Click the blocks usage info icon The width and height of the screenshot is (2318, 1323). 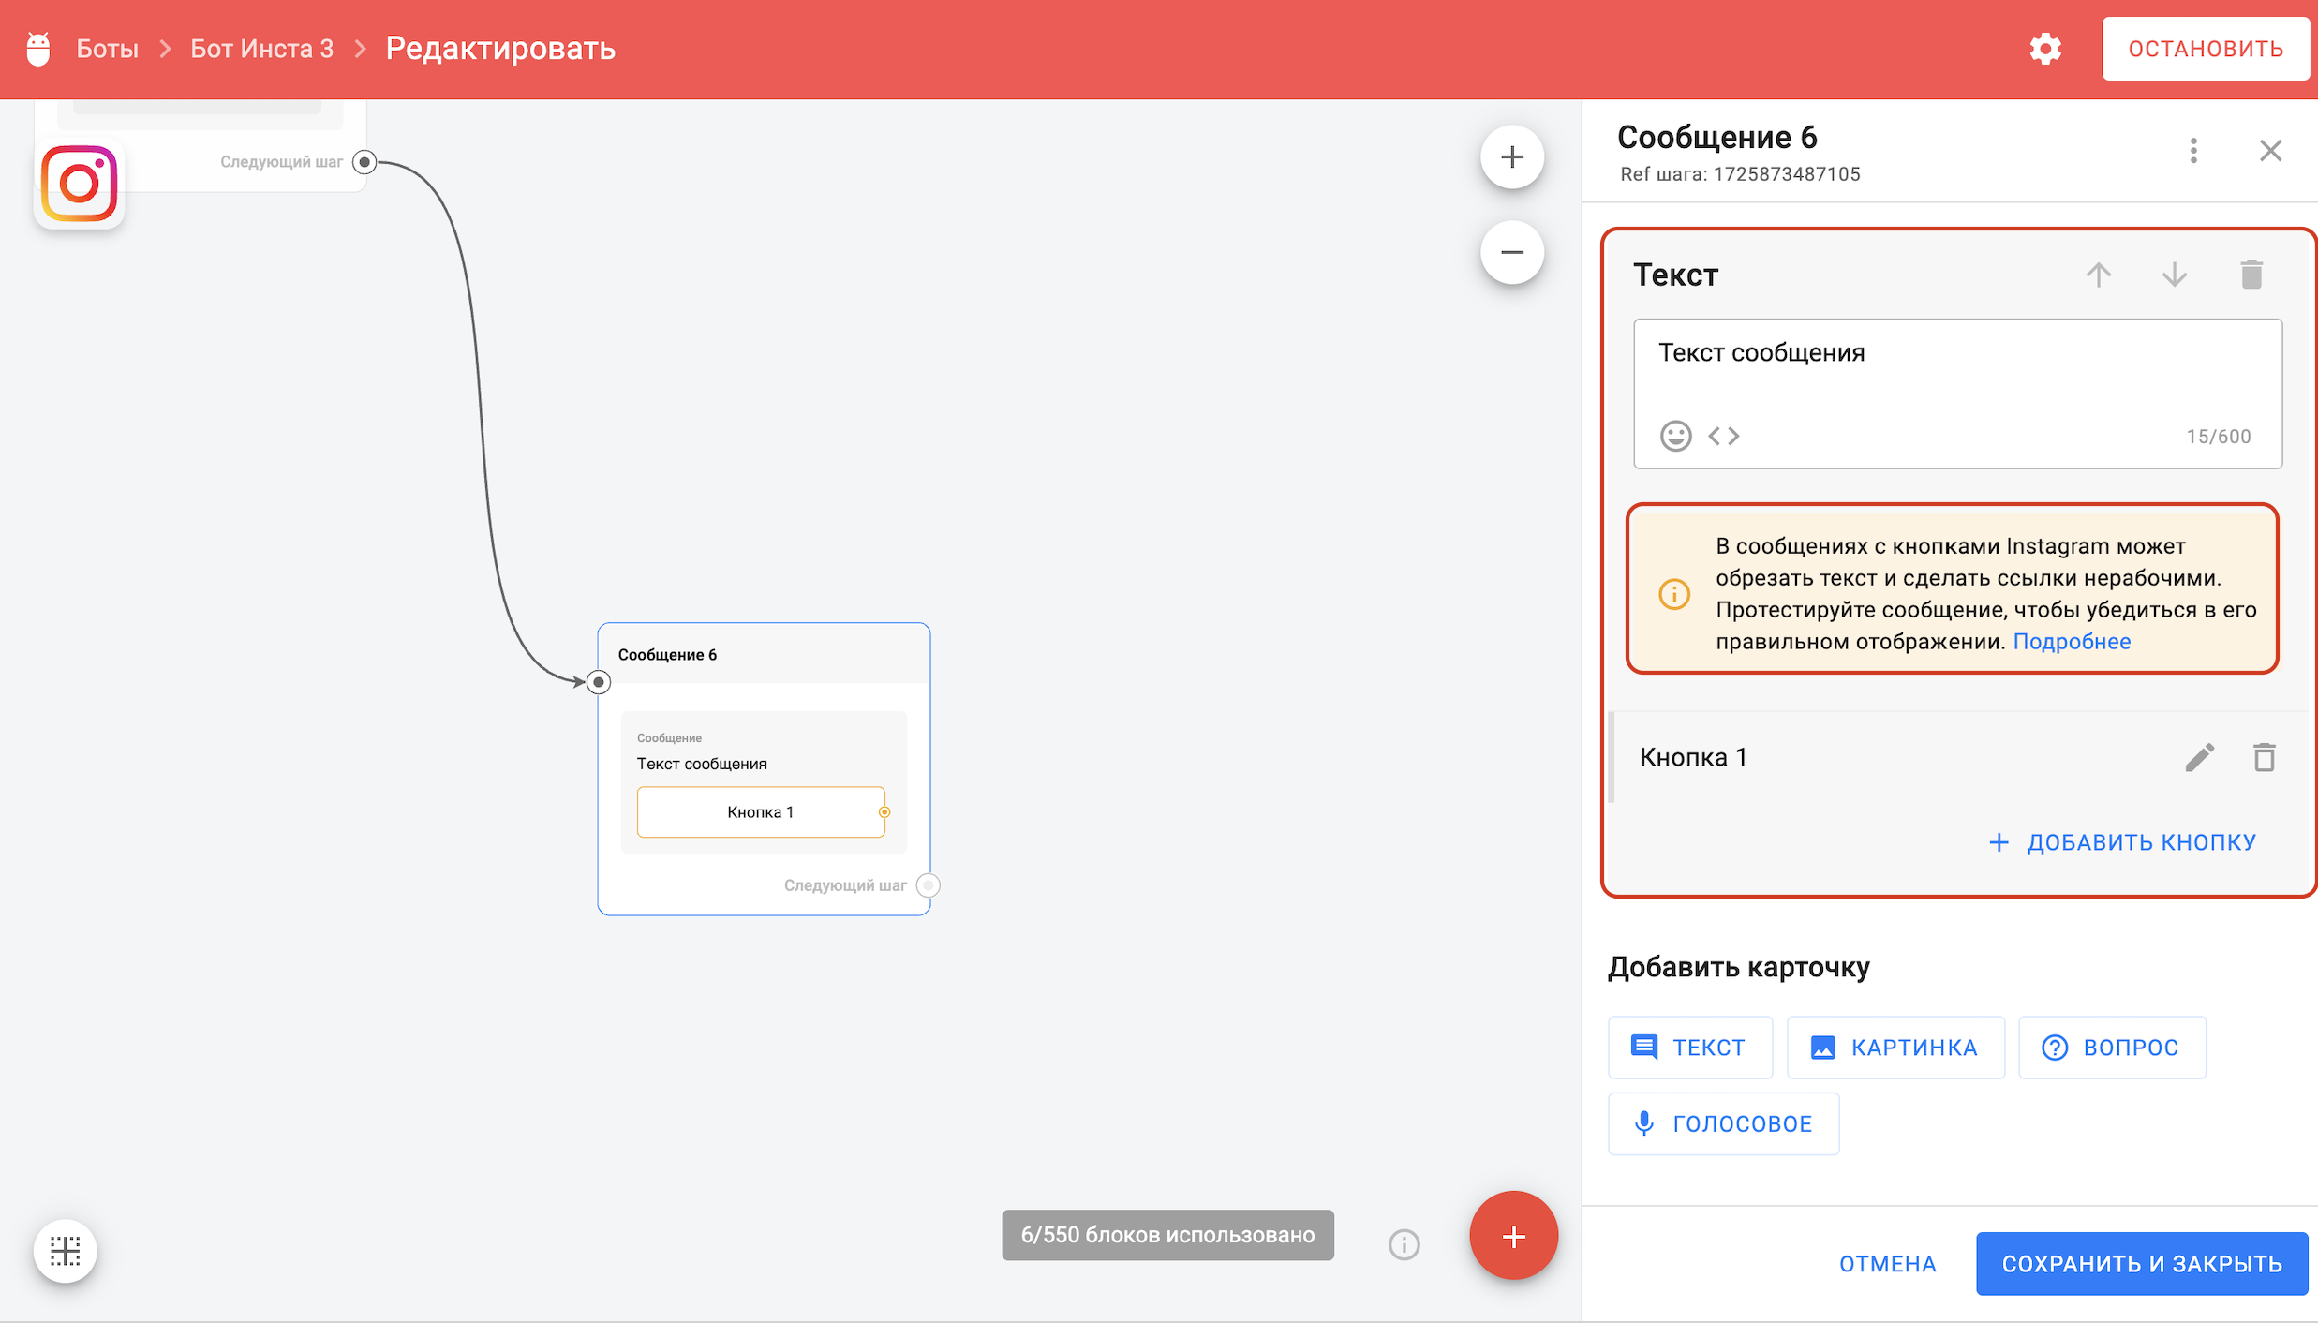pyautogui.click(x=1403, y=1244)
